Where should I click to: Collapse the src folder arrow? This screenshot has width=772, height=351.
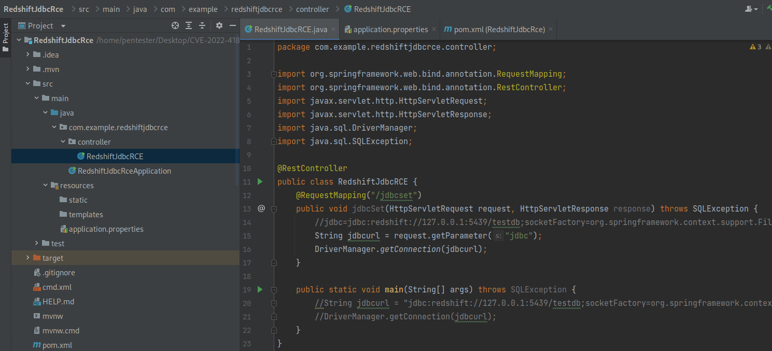(x=28, y=84)
